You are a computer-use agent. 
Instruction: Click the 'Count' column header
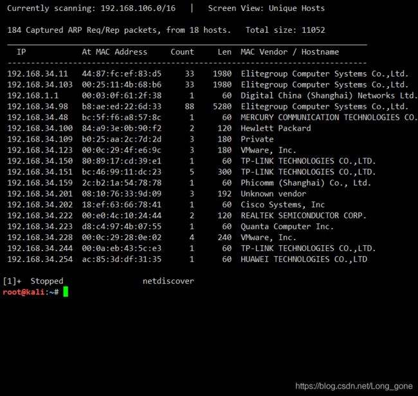coord(183,52)
